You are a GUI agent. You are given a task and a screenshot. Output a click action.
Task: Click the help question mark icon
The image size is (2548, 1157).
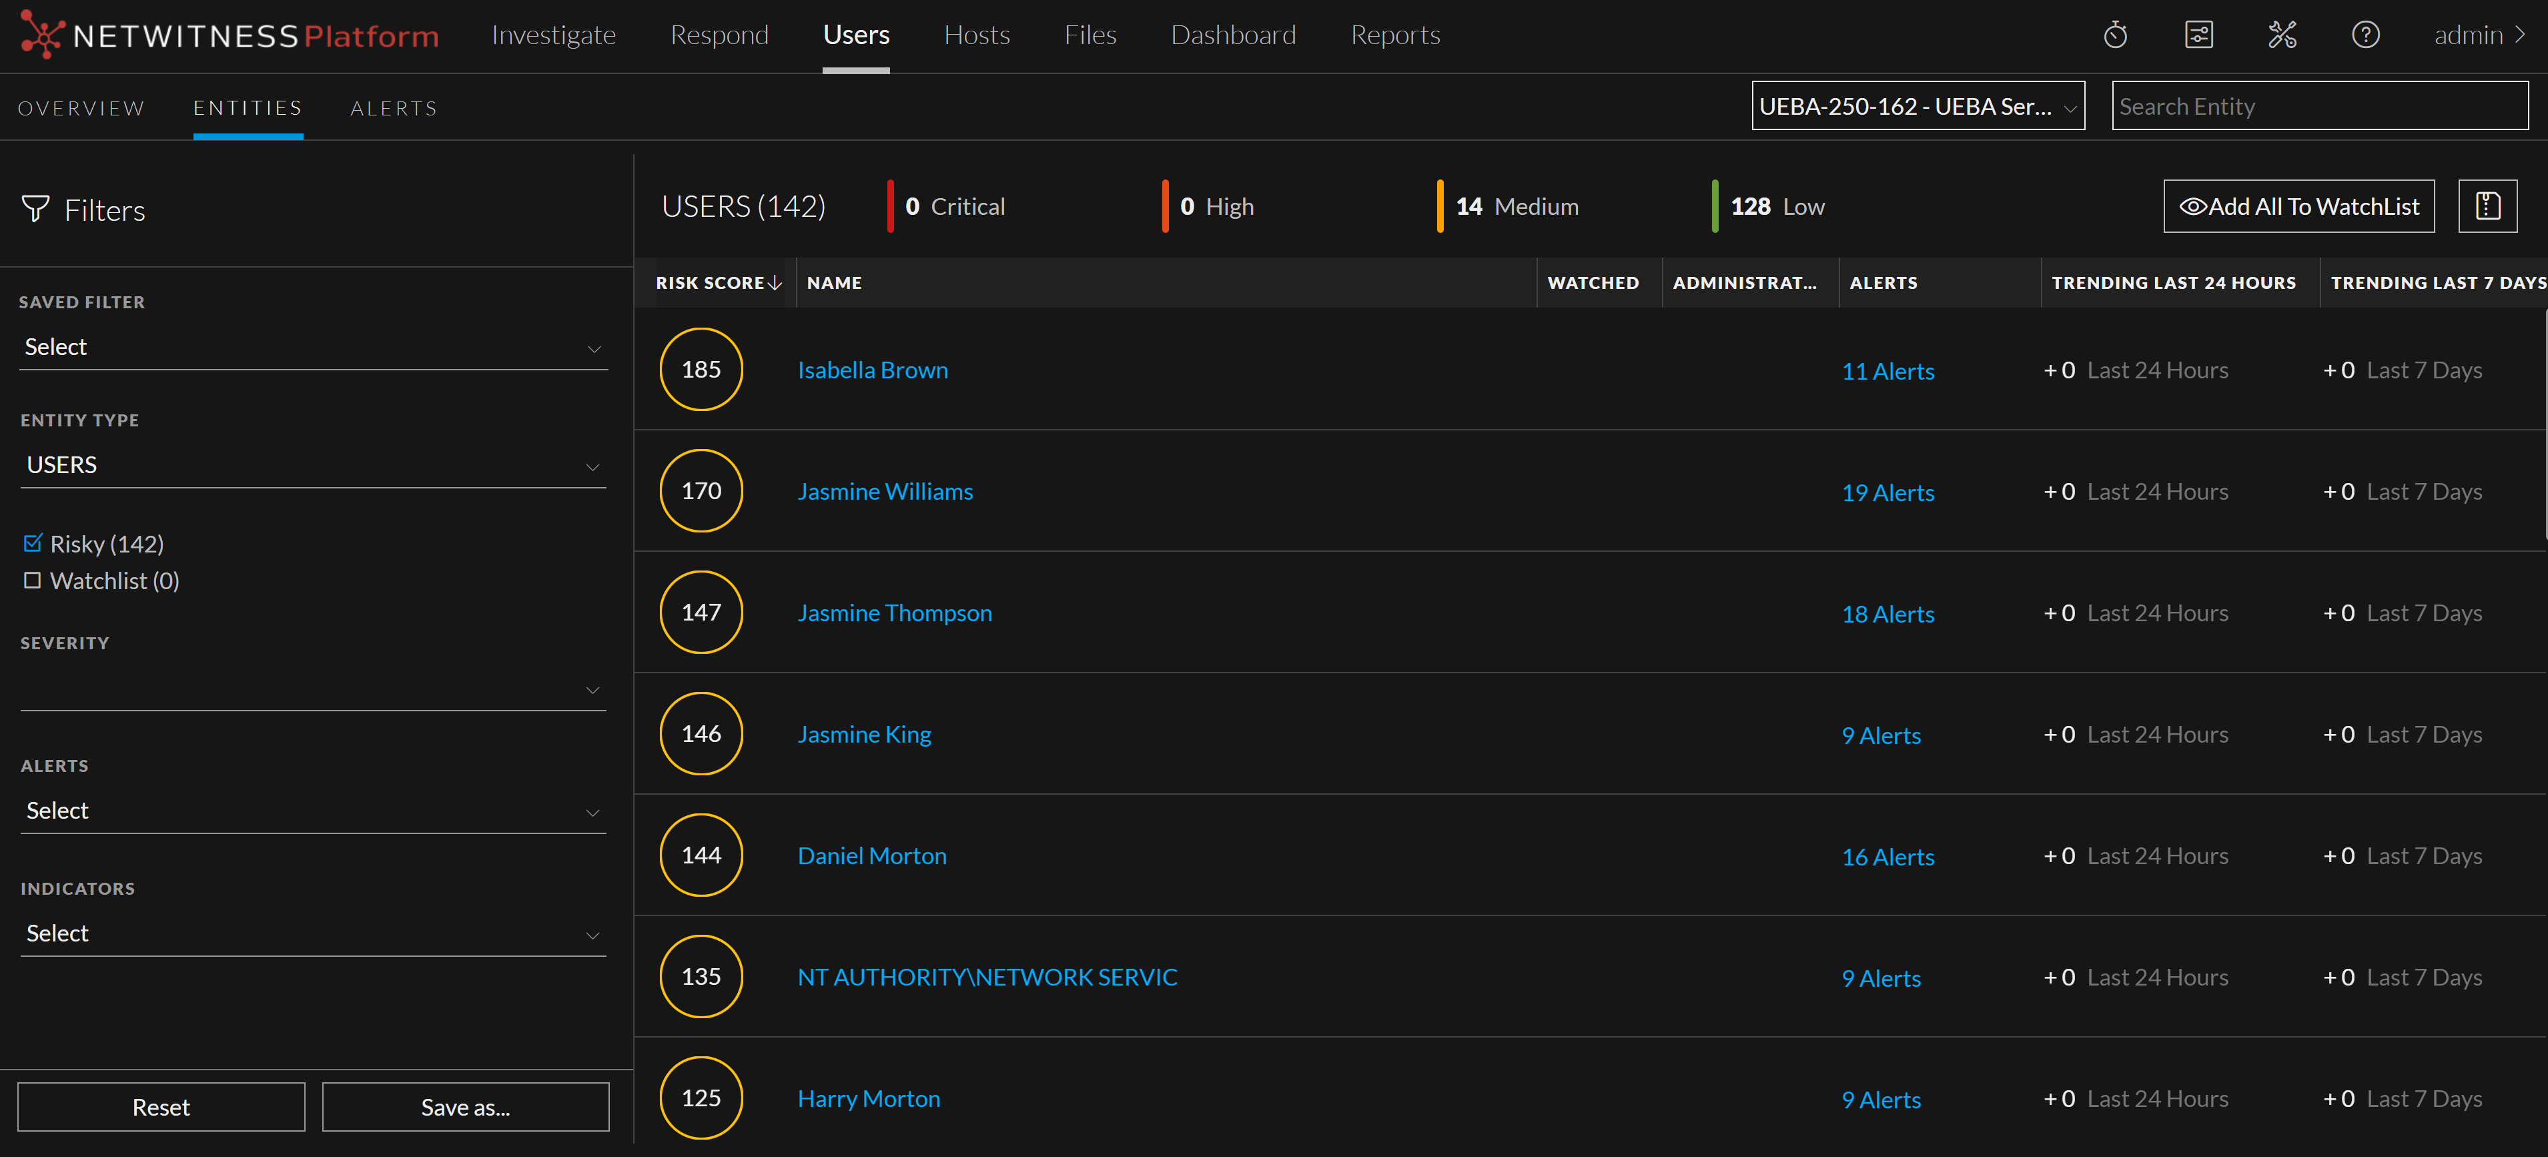tap(2365, 35)
